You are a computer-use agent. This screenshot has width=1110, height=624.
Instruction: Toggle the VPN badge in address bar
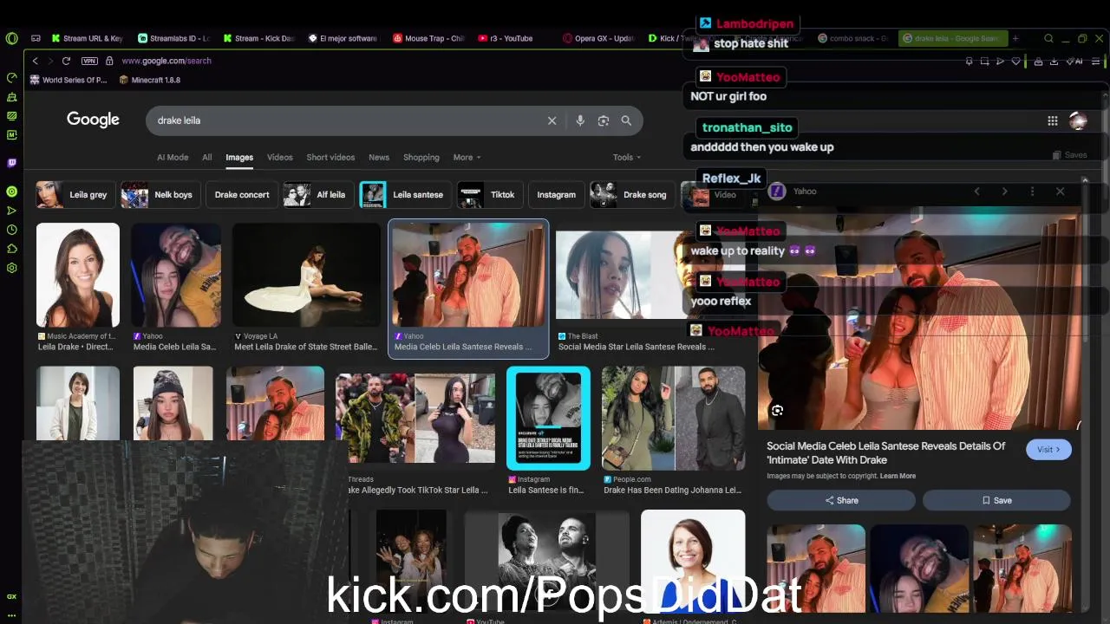click(x=89, y=61)
